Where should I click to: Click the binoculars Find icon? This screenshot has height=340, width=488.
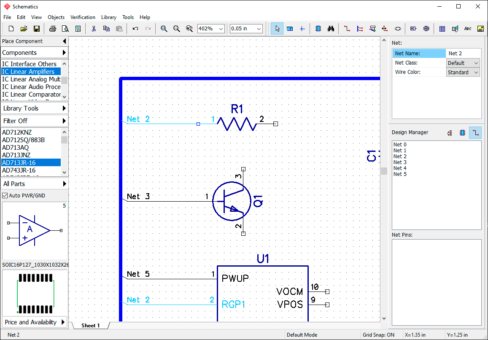tap(331, 29)
